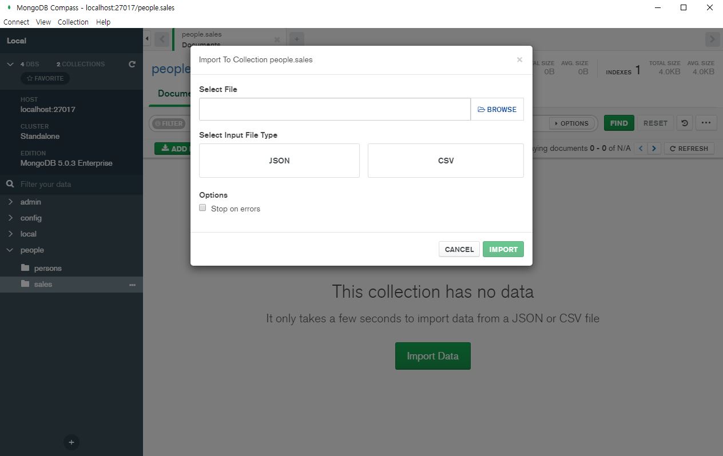Select the sales collection in sidebar

[x=71, y=284]
